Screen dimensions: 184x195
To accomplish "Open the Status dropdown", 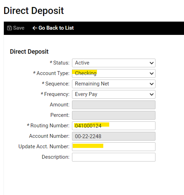I will [114, 63].
